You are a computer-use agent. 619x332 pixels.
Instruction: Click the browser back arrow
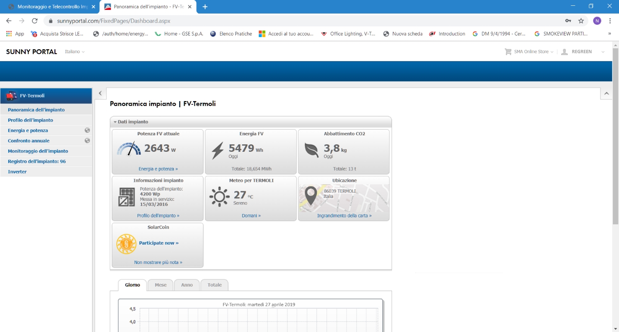(9, 21)
